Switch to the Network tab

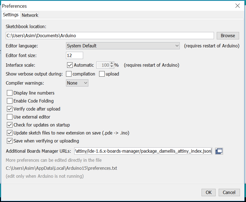pyautogui.click(x=30, y=15)
